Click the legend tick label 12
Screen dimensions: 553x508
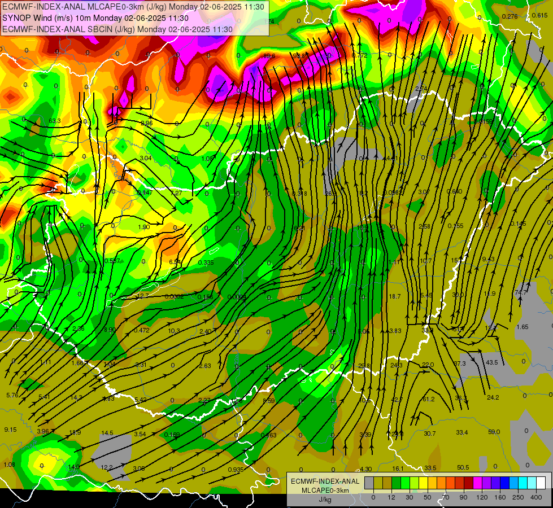(391, 497)
